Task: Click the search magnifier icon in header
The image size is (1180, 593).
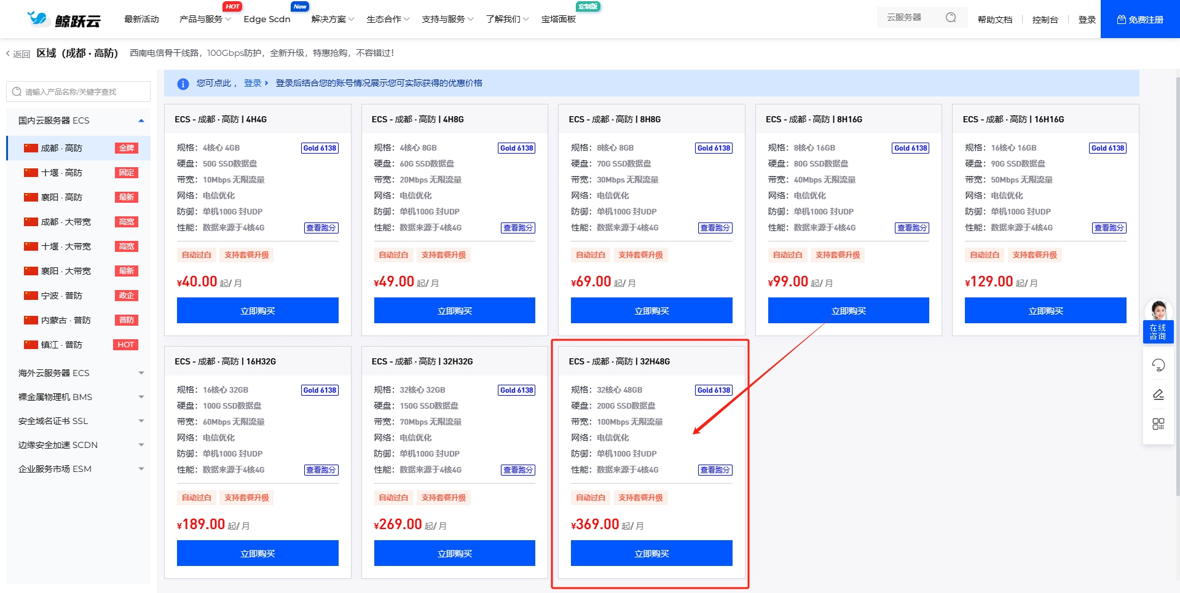Action: [951, 17]
